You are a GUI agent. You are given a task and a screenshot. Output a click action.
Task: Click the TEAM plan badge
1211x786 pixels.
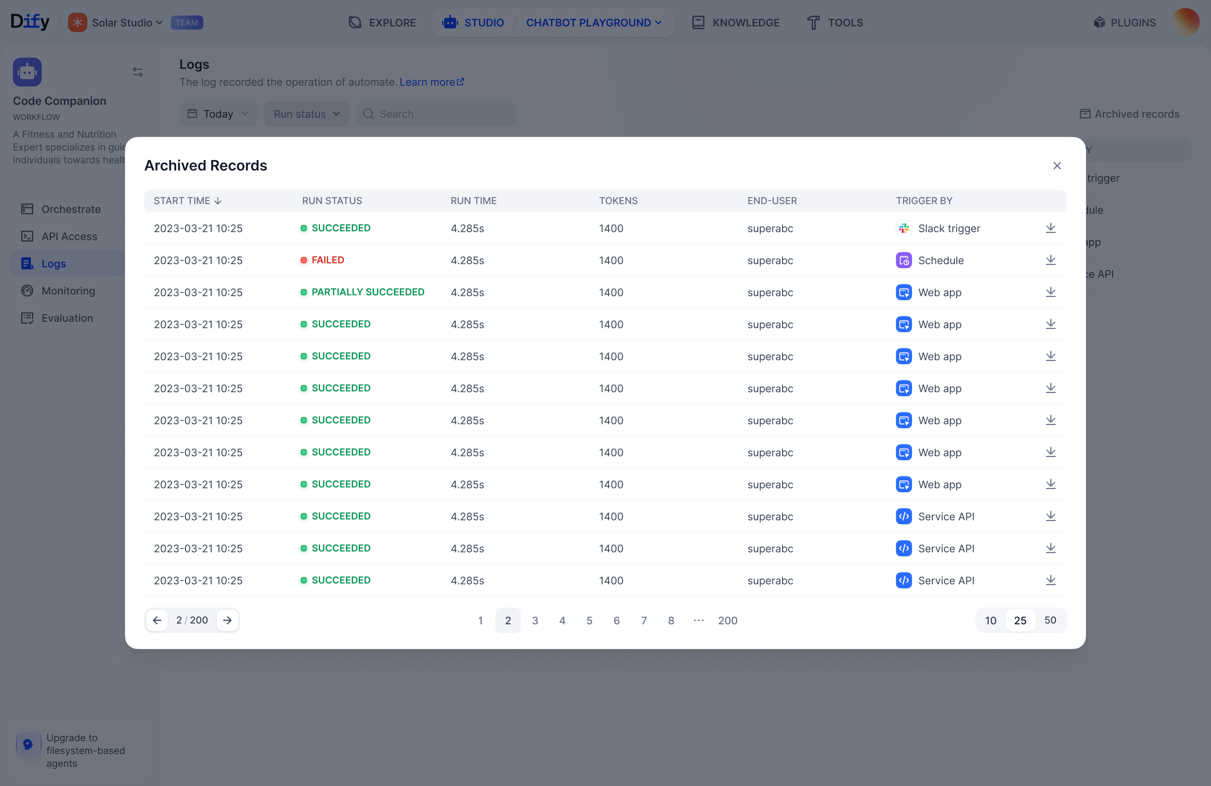pyautogui.click(x=187, y=22)
